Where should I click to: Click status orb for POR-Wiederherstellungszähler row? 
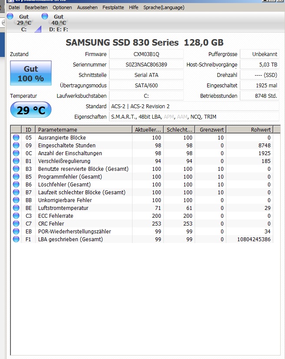coord(16,231)
